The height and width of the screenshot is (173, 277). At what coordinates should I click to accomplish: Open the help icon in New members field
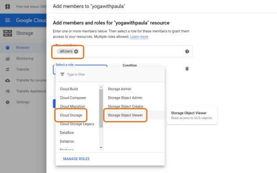pos(187,52)
